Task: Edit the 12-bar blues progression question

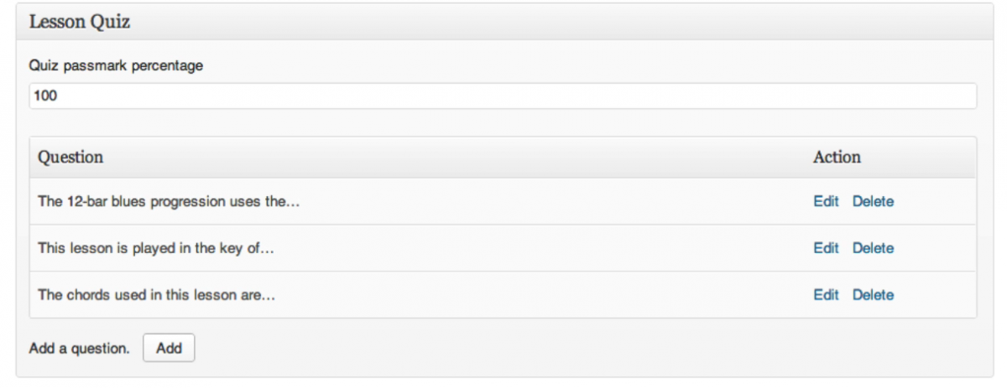Action: point(826,201)
